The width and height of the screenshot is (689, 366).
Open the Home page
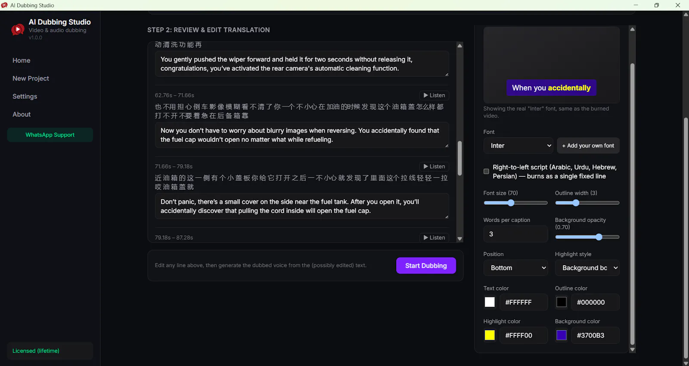point(22,60)
